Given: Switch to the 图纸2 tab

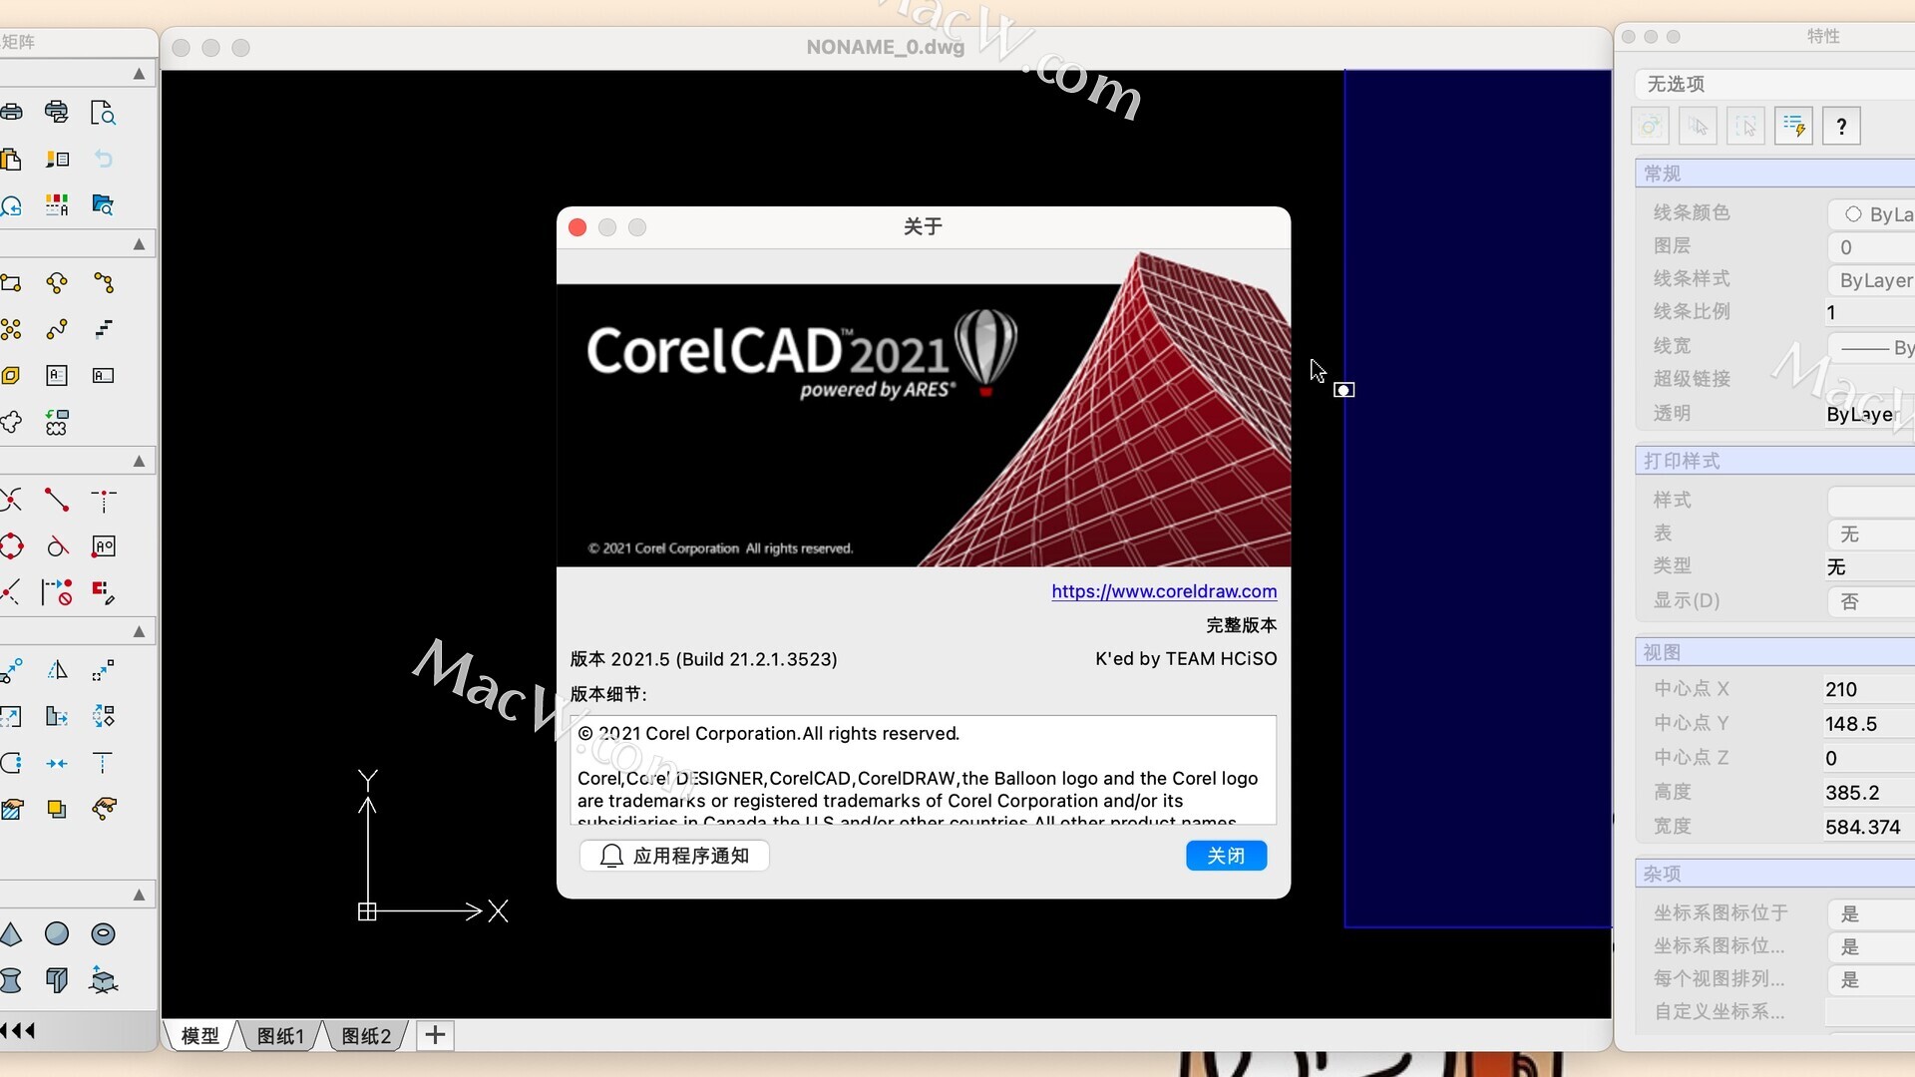Looking at the screenshot, I should [x=366, y=1036].
